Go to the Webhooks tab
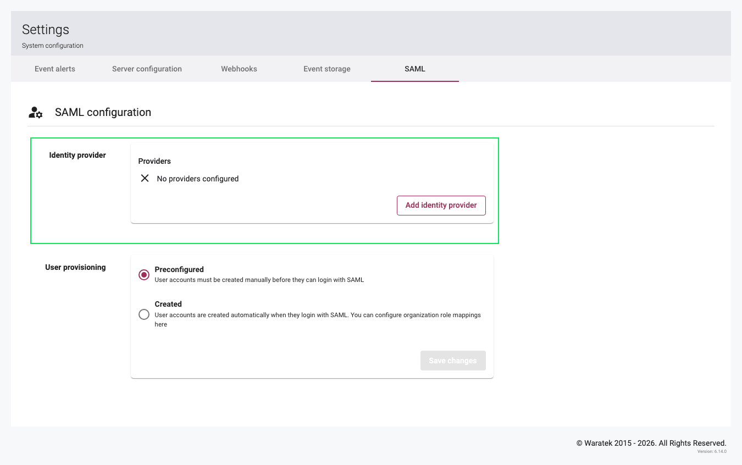Screen dimensions: 742x465 (x=239, y=69)
